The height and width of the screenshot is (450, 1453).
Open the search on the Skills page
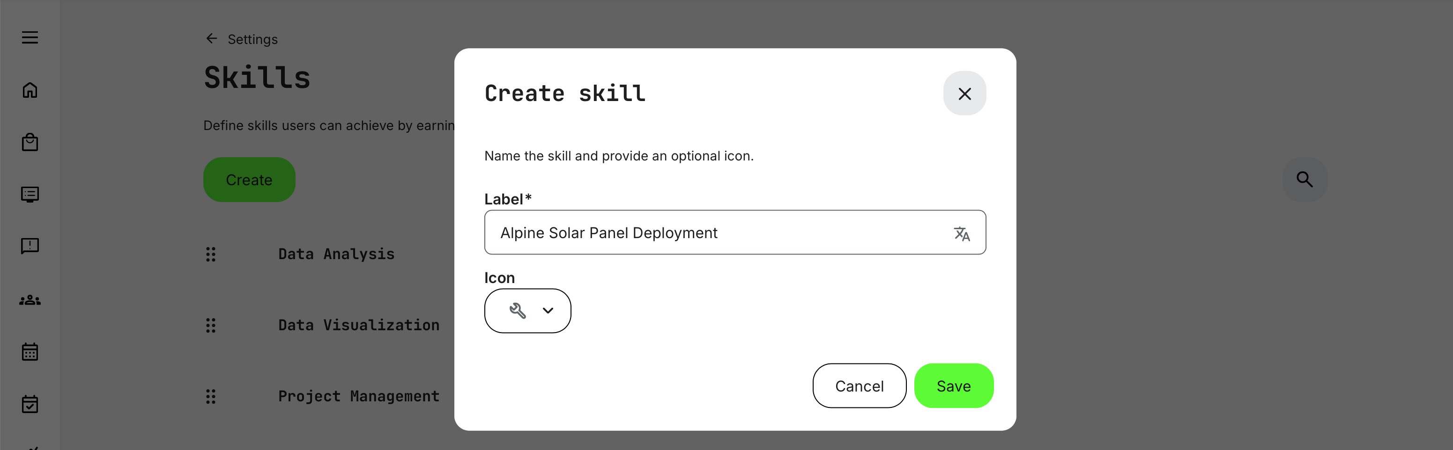(x=1305, y=179)
